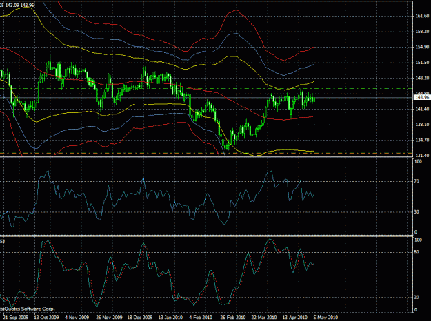Click the 161.60 price axis label

(422, 17)
